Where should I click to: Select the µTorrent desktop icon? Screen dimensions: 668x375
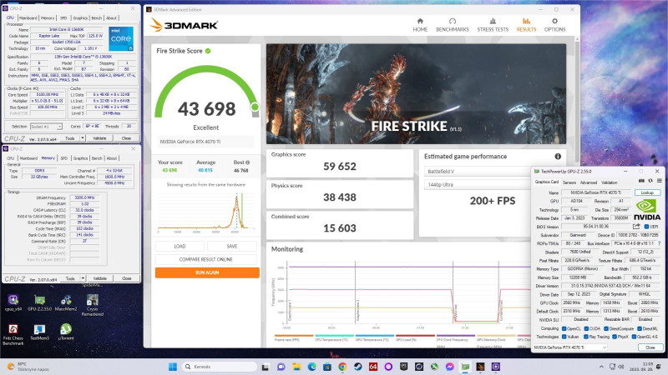coord(66,332)
